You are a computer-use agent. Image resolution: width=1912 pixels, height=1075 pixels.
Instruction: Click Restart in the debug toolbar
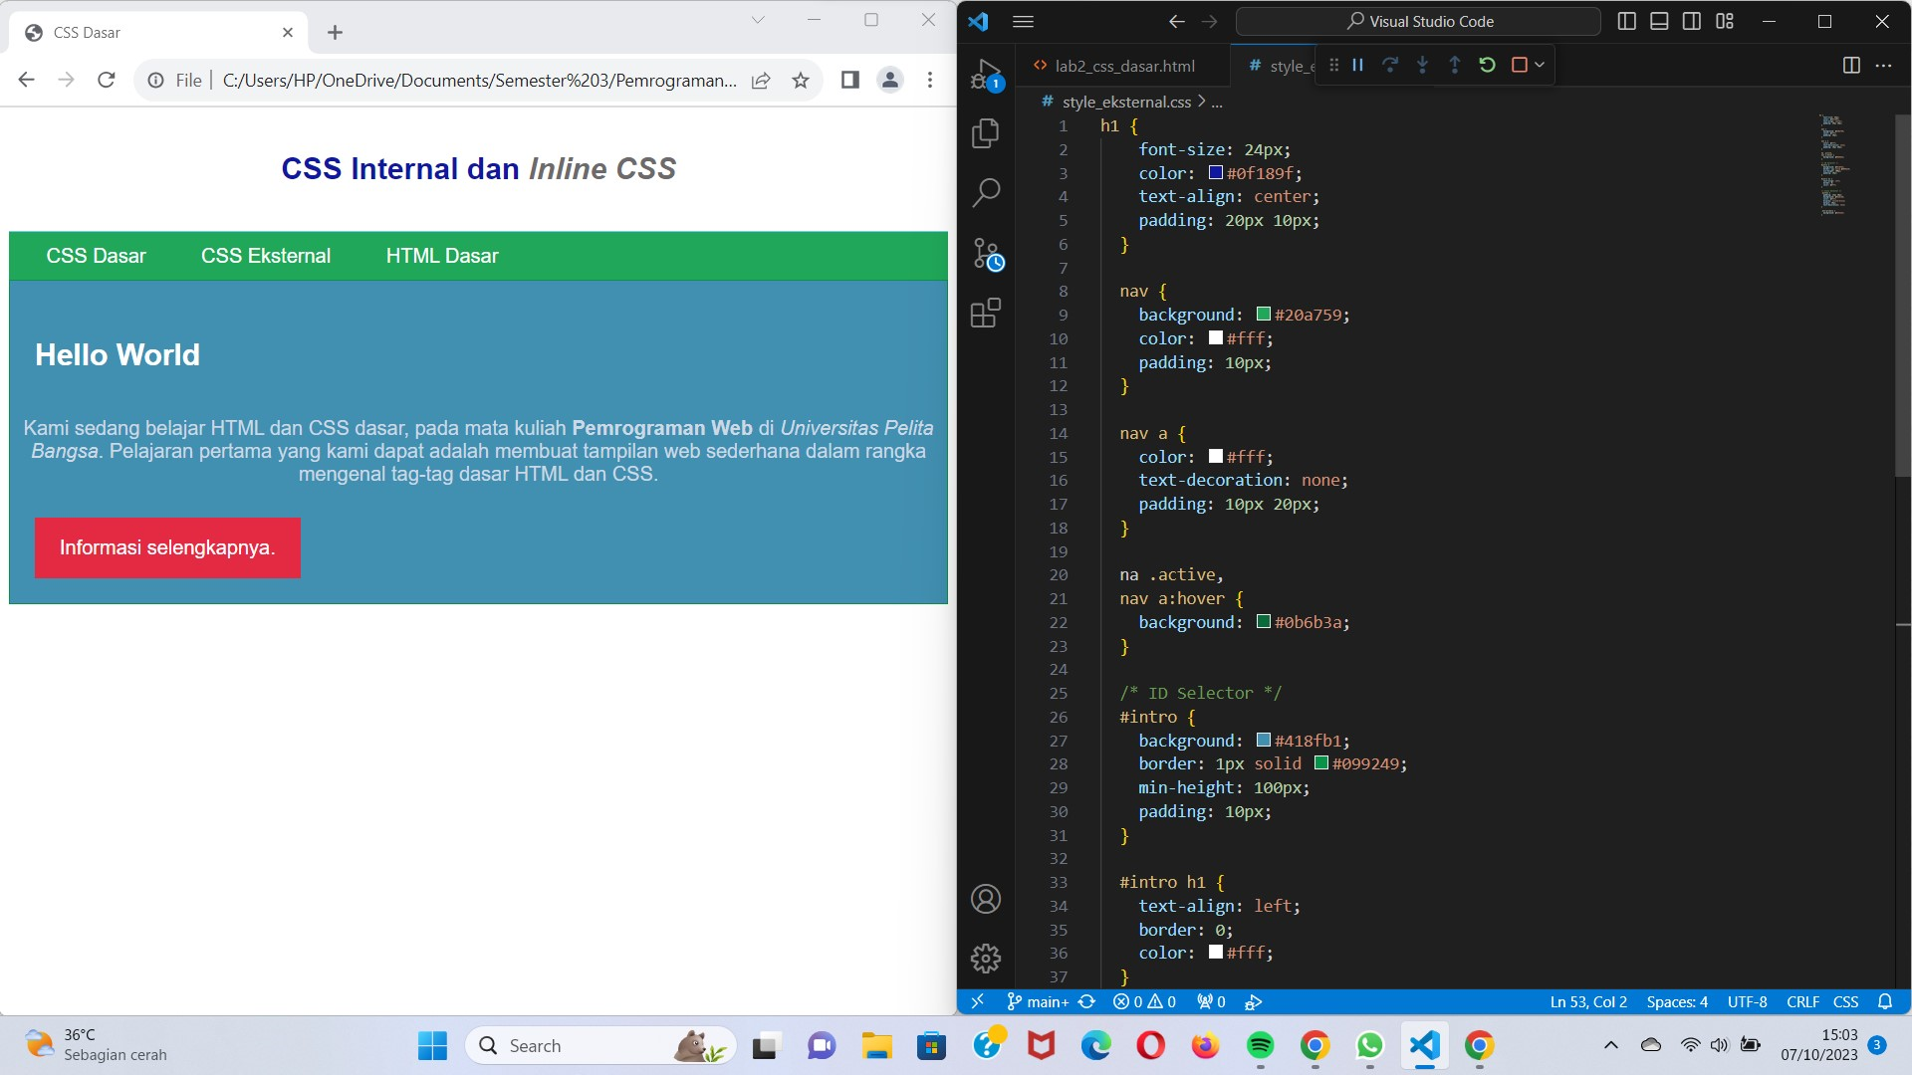pyautogui.click(x=1487, y=65)
